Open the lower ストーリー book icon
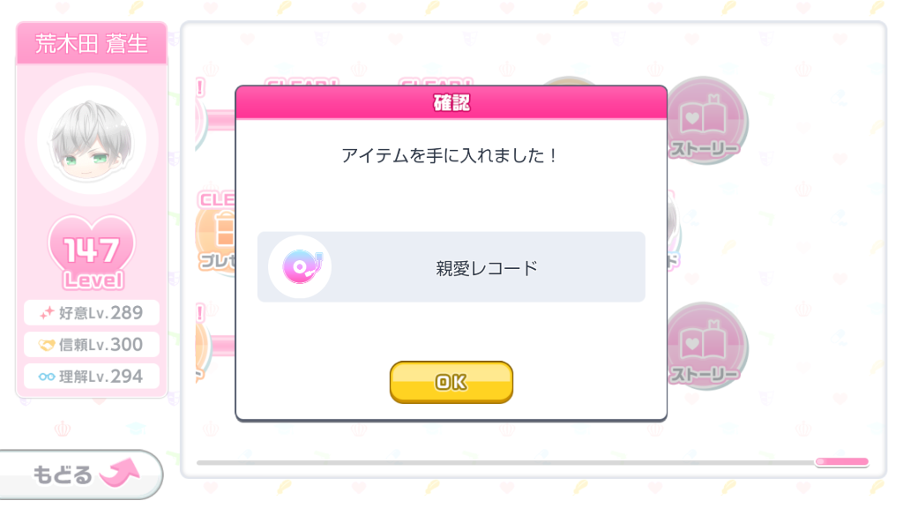Image resolution: width=903 pixels, height=508 pixels. pos(705,346)
